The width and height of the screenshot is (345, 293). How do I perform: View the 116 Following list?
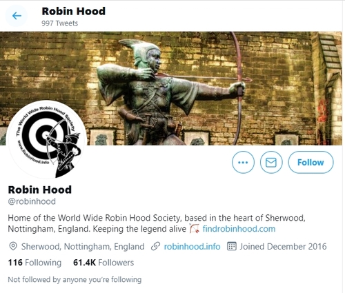coord(34,263)
